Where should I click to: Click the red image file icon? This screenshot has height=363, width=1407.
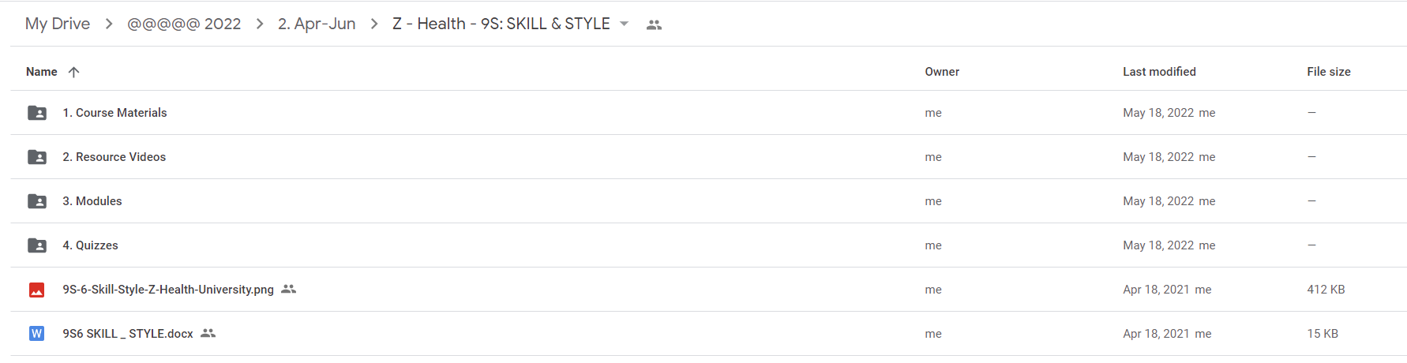coord(36,290)
